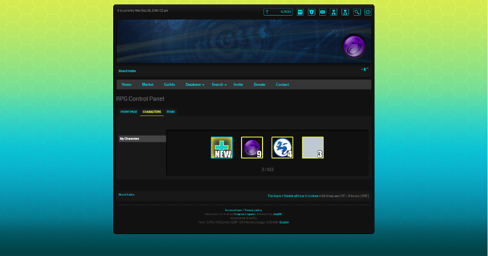This screenshot has height=256, width=488.
Task: Switch to the Front Page tab
Action: coord(129,112)
